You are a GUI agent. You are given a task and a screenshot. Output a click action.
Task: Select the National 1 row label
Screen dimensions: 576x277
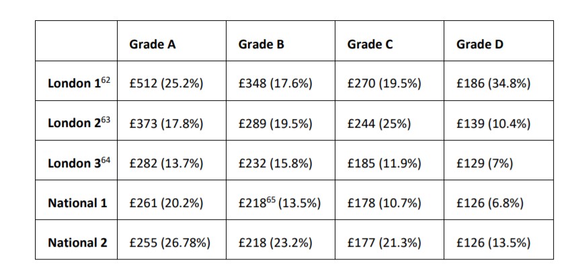tap(77, 203)
